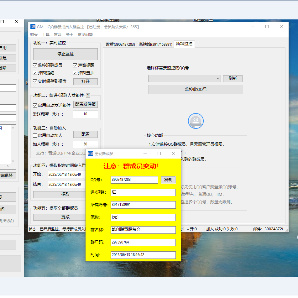
Task: Click the question mark help icon beside 功能二
Action: click(x=88, y=96)
